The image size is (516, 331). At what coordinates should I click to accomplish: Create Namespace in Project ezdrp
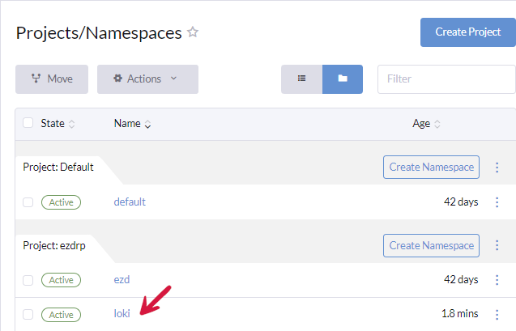coord(431,245)
